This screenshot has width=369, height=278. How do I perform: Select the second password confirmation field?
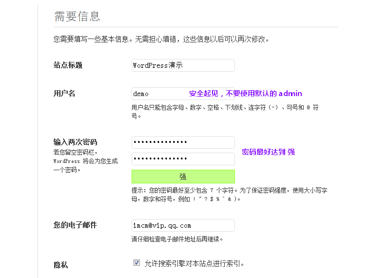(x=183, y=159)
